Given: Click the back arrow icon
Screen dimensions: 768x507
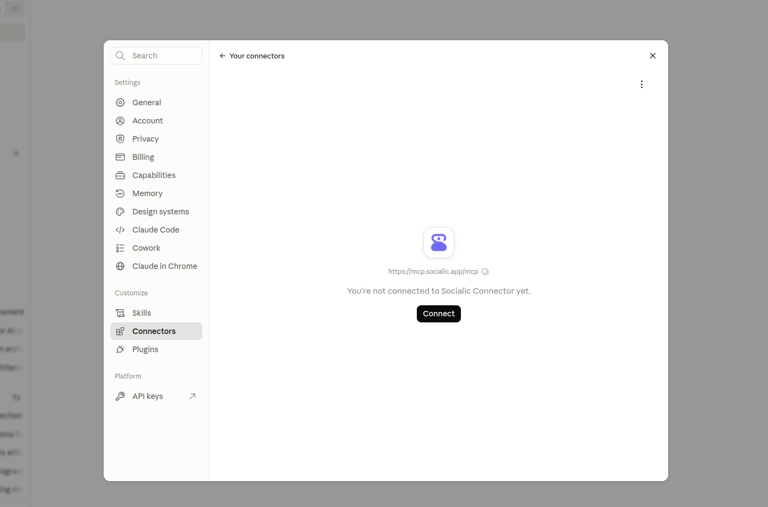Looking at the screenshot, I should tap(223, 56).
